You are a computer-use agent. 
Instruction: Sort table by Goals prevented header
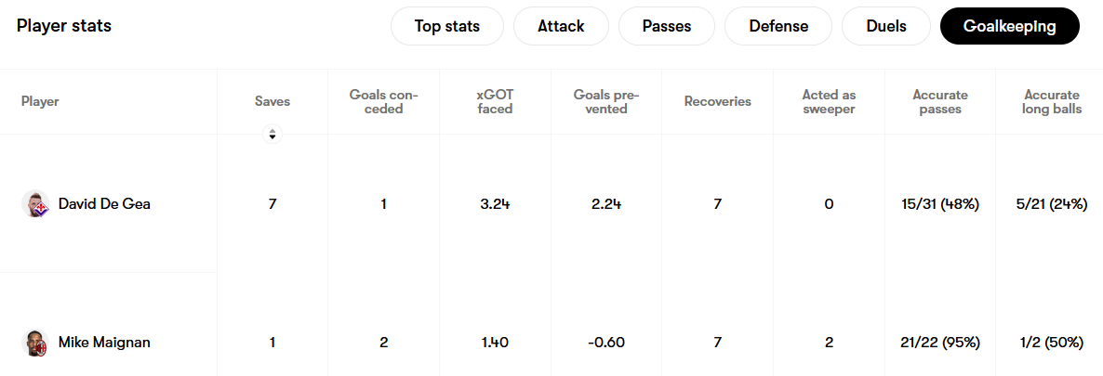(x=606, y=102)
